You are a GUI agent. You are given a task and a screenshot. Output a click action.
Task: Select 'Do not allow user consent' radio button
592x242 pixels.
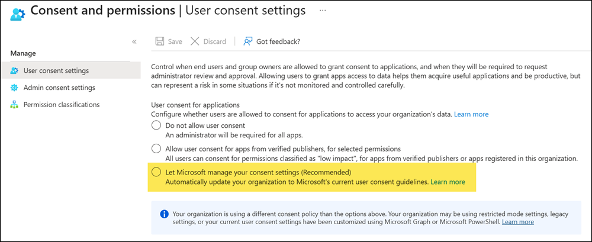[156, 125]
